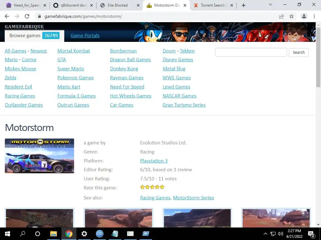Open the Motorstorm cover image
Screen dimensions: 321x240
(39, 156)
